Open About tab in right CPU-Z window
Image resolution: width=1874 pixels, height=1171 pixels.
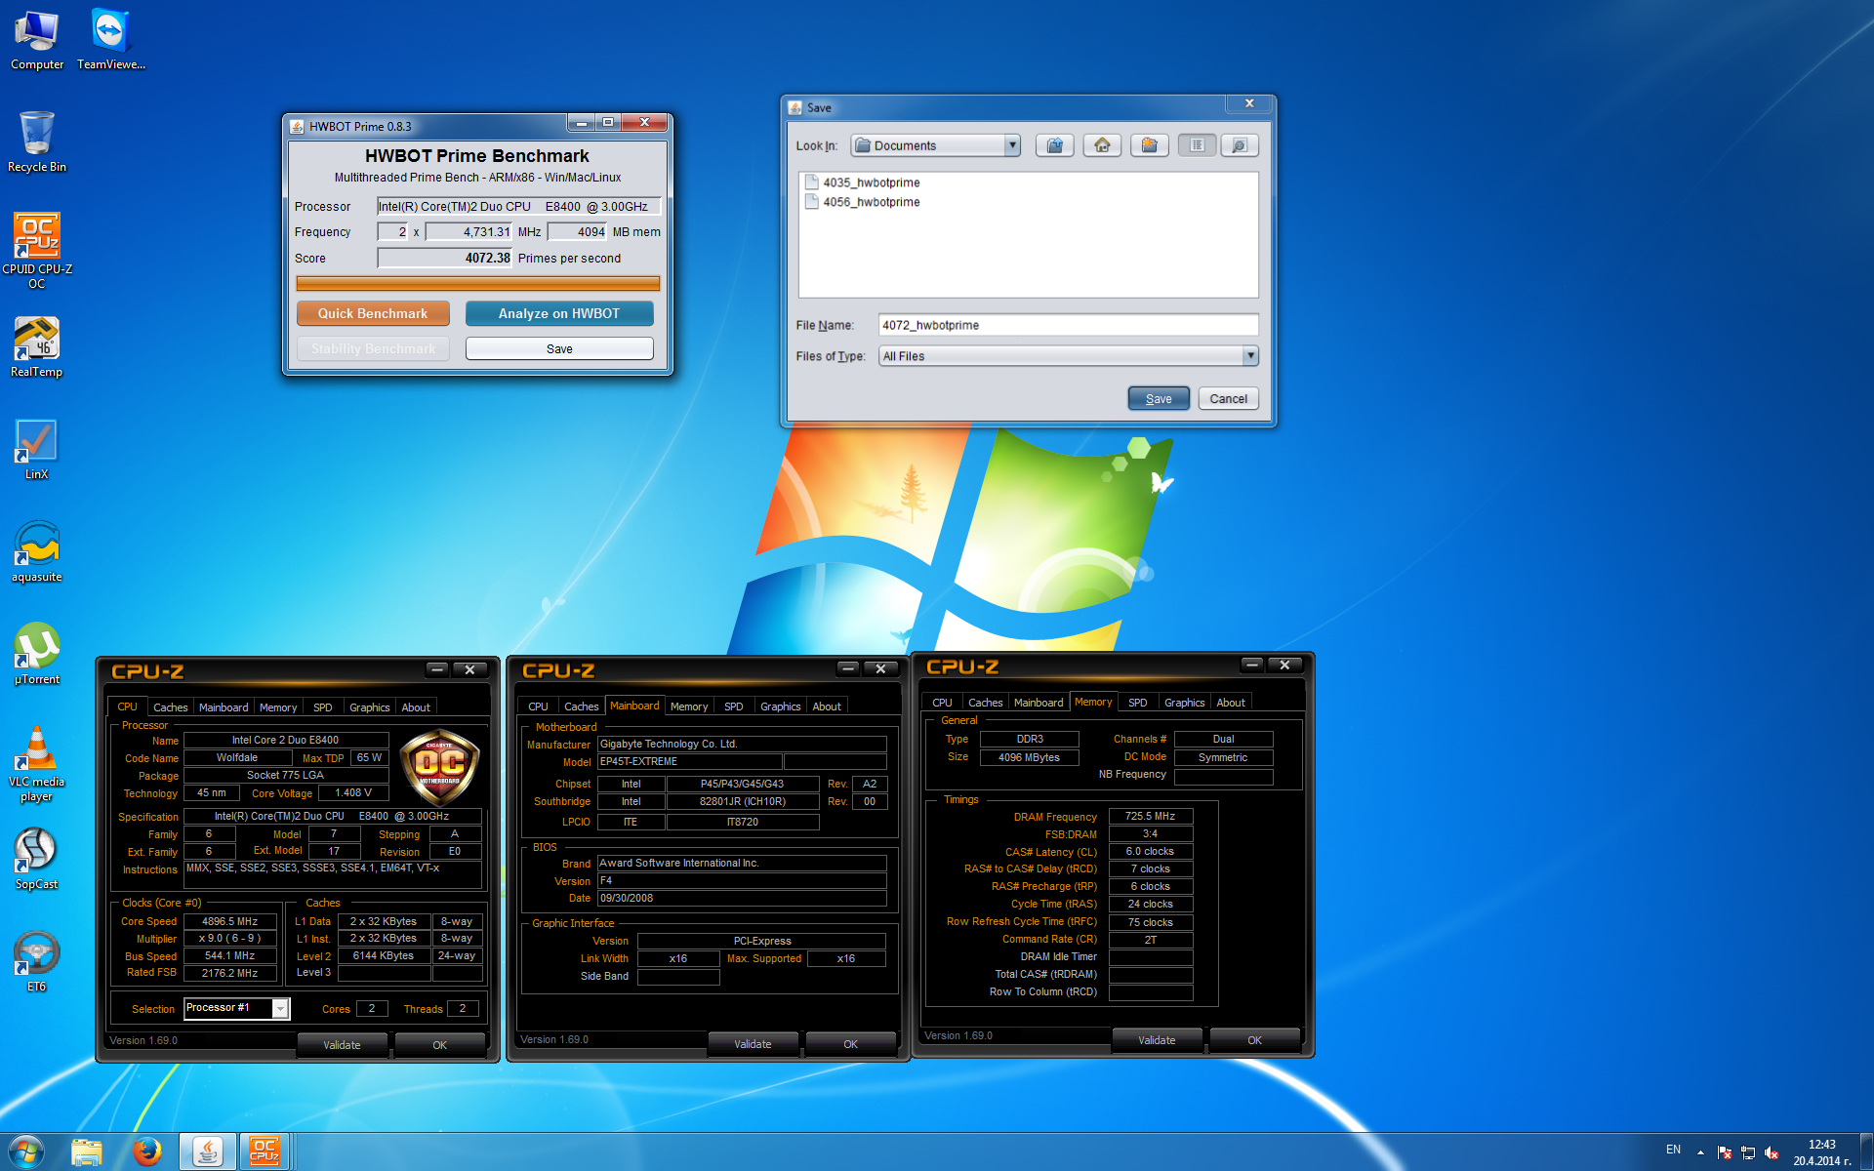1230,703
